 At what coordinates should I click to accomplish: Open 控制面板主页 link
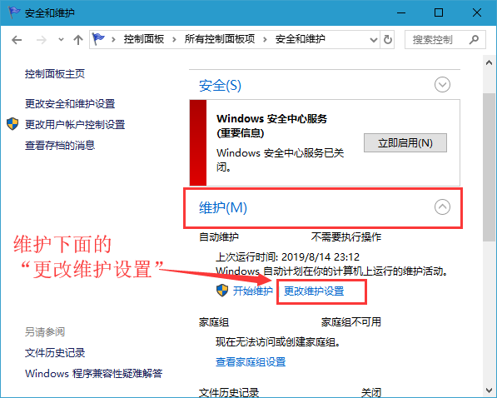pyautogui.click(x=55, y=74)
